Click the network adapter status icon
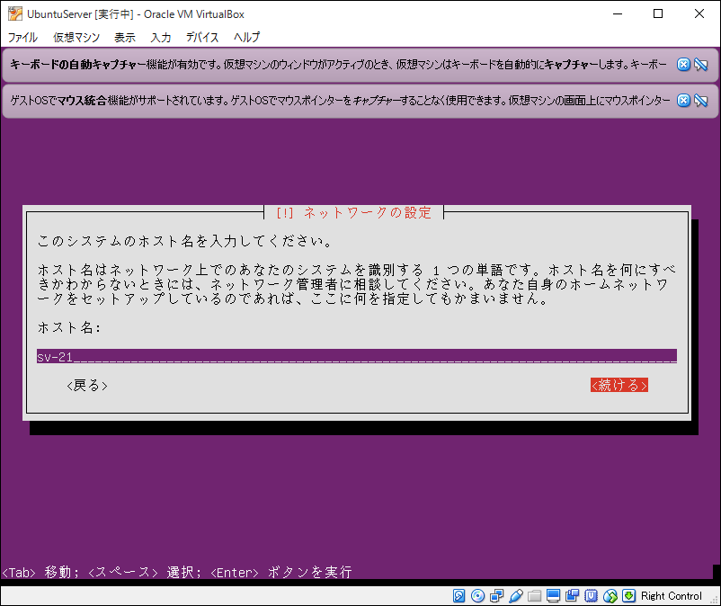This screenshot has height=606, width=721. (494, 595)
